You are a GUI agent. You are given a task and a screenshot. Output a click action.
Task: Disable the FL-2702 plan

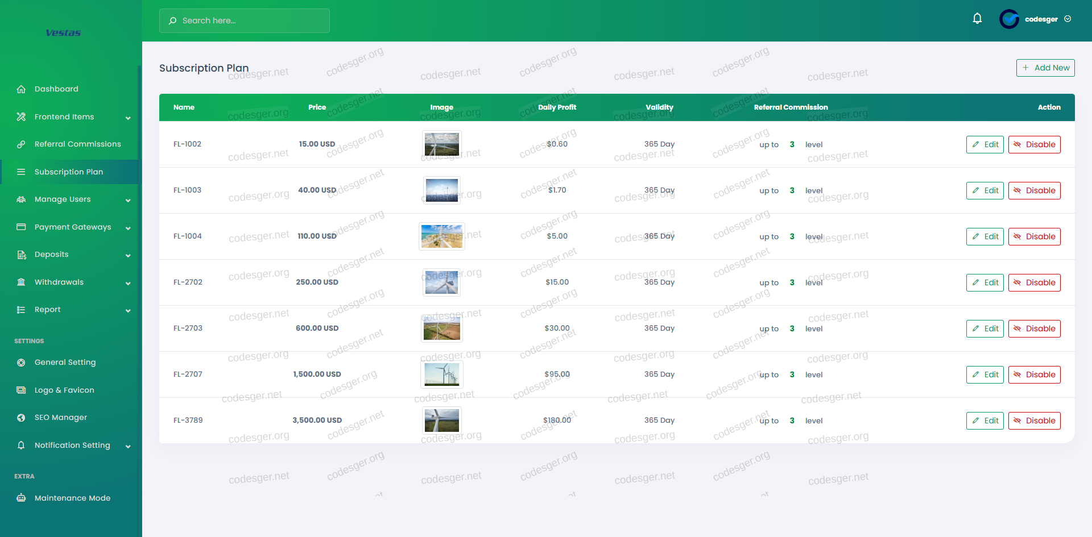point(1034,282)
